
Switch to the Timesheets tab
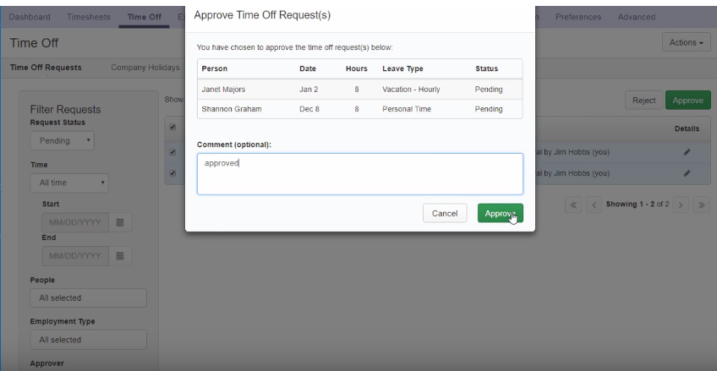point(88,17)
